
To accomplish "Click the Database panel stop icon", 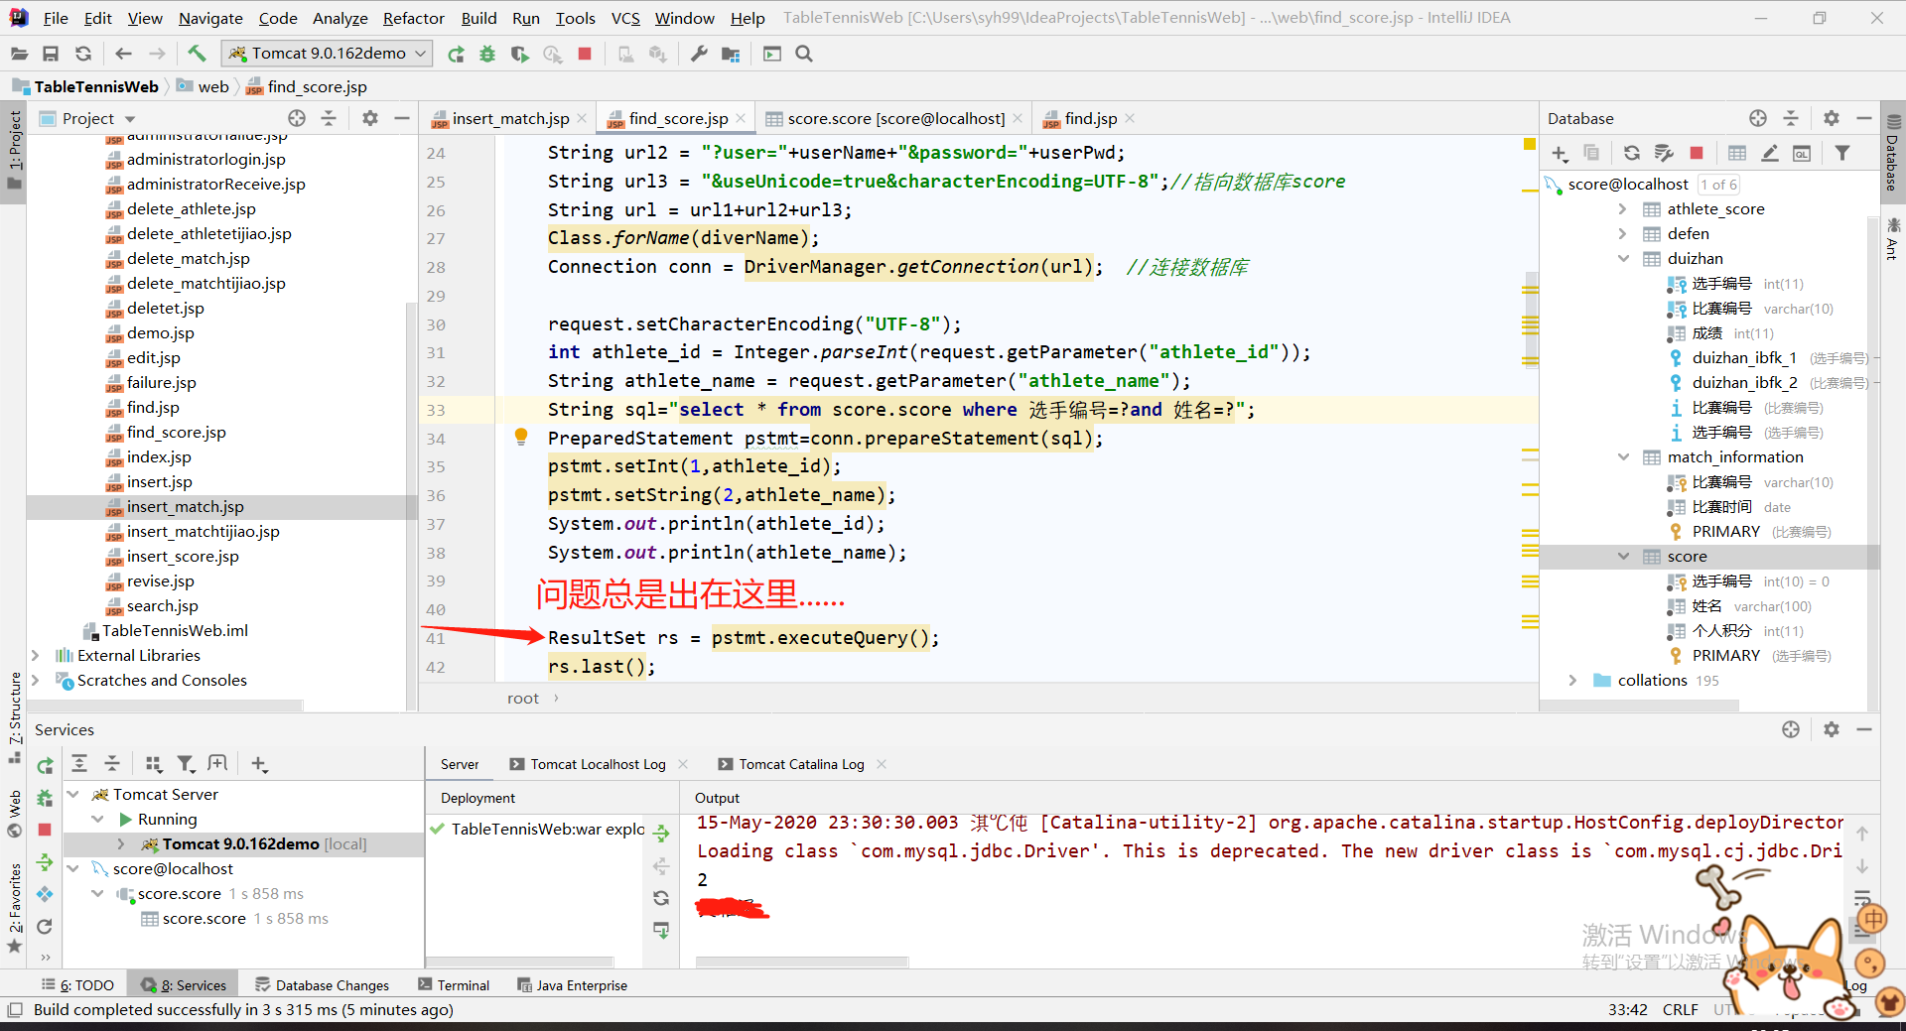I will pyautogui.click(x=1697, y=153).
